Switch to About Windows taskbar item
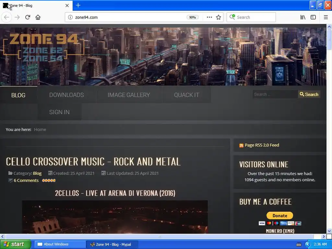Screen dimensions: 332x249 click(x=60, y=244)
